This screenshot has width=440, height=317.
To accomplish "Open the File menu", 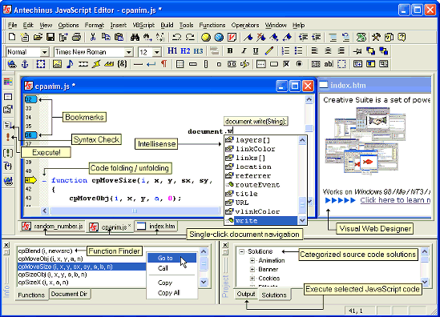I will pos(12,26).
